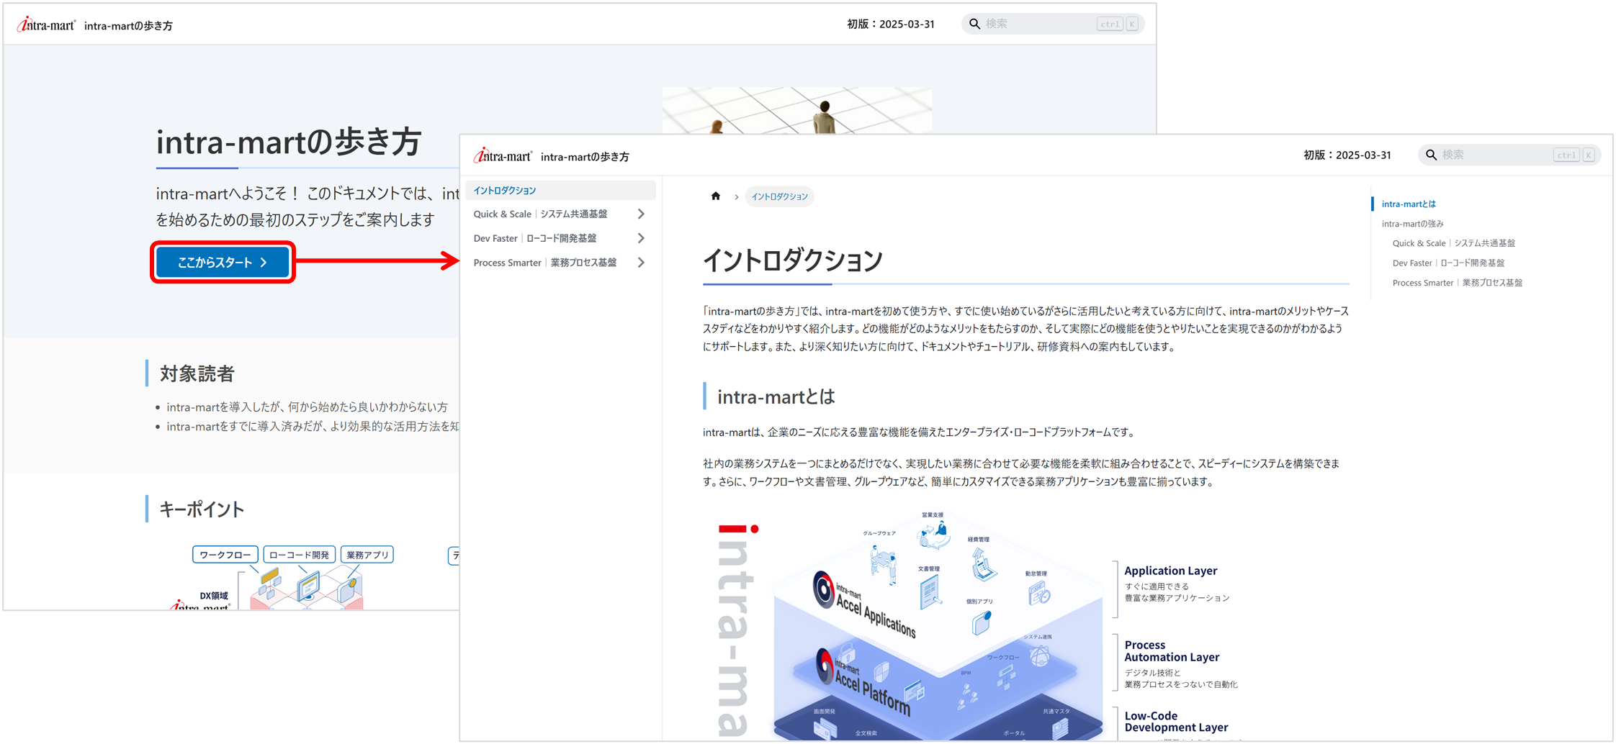Click 業務アプリ label in back window diagram
This screenshot has height=744, width=1616.
[367, 555]
